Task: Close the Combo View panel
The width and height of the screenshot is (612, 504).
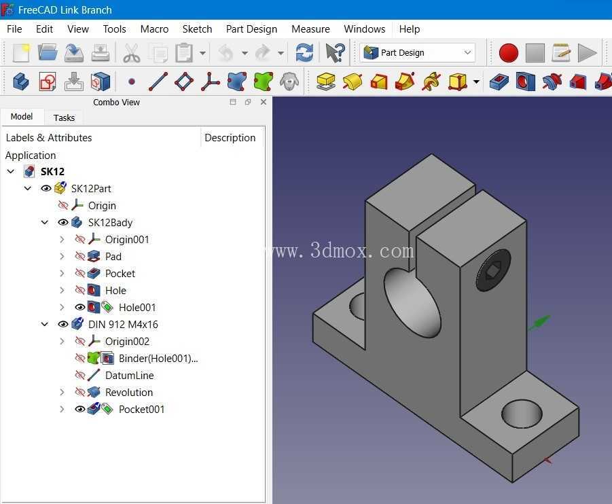Action: (x=264, y=102)
